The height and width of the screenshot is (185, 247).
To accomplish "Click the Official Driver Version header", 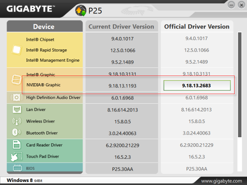I will (197, 27).
